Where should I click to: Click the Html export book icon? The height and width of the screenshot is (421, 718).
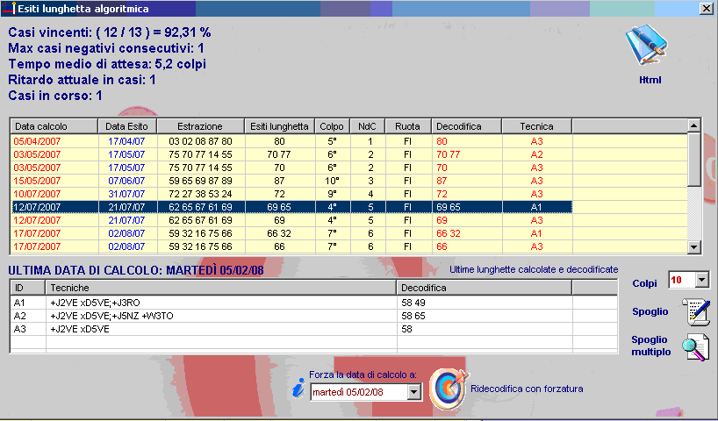647,45
